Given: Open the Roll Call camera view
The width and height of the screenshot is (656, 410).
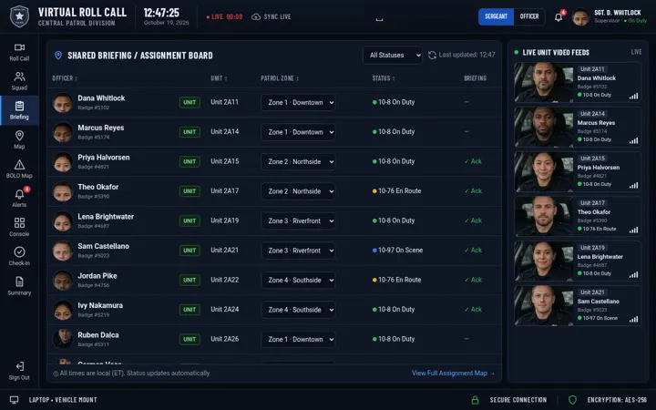Looking at the screenshot, I should [x=19, y=52].
